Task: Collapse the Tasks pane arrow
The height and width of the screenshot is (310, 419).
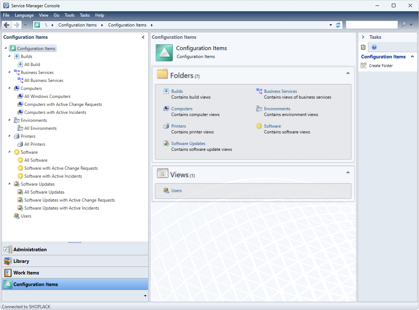Action: point(363,37)
